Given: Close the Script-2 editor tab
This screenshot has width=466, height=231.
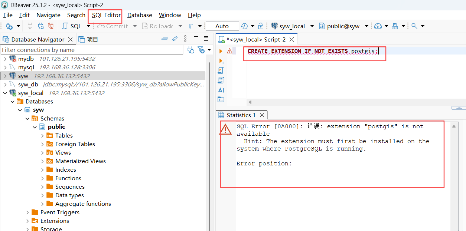Looking at the screenshot, I should (291, 39).
